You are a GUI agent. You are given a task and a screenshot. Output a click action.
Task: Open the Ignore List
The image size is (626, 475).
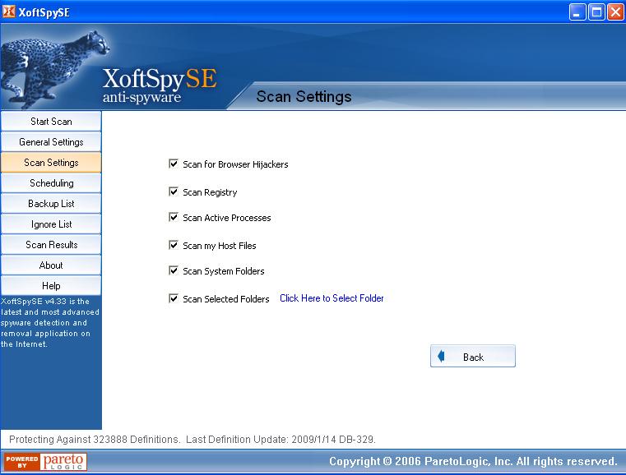[51, 224]
